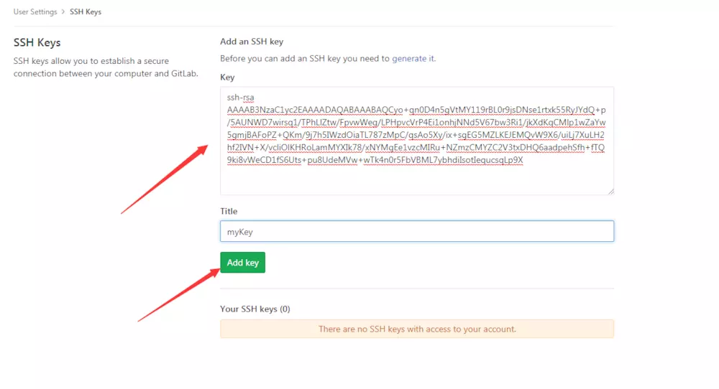Click the last line of the key text
The height and width of the screenshot is (389, 719).
tap(374, 160)
